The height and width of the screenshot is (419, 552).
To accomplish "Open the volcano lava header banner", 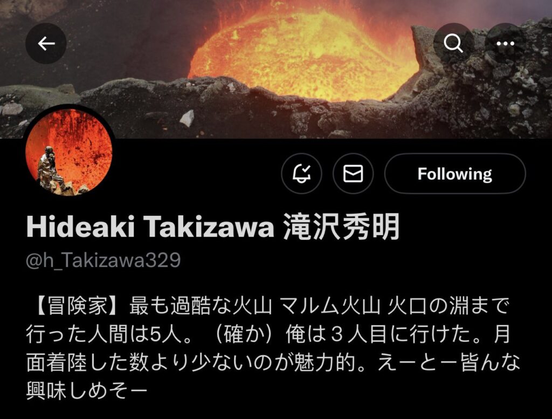I will pos(276,69).
